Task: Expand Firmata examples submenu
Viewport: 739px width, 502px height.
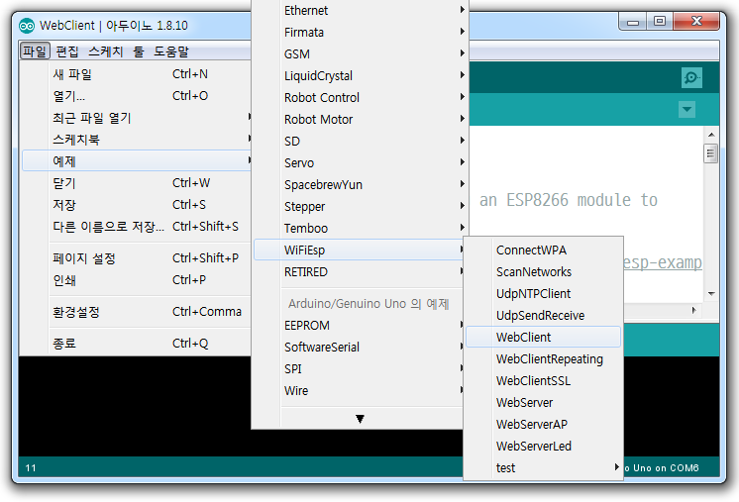Action: (361, 32)
